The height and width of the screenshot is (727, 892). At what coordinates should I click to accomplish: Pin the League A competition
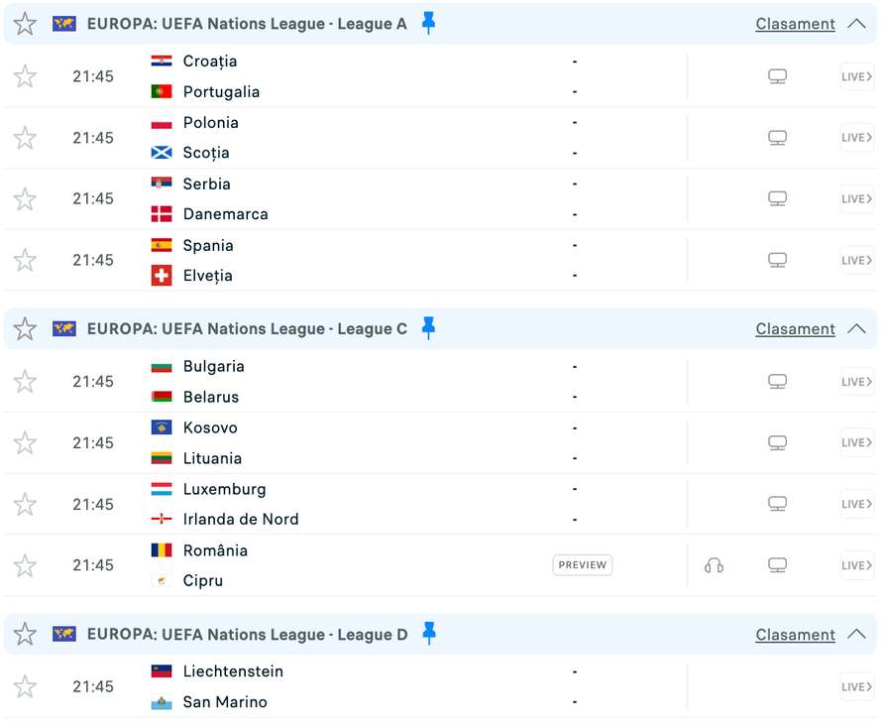click(428, 23)
